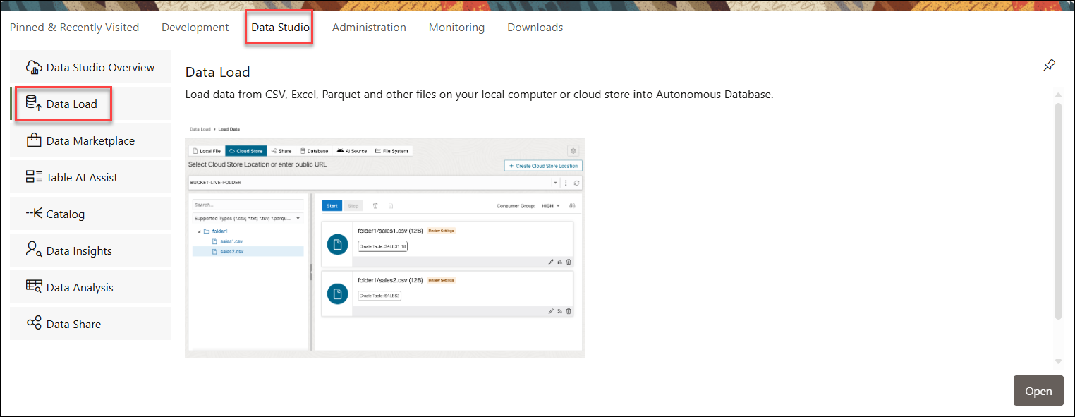This screenshot has width=1075, height=417.
Task: Switch to the Development tab
Action: click(x=195, y=28)
